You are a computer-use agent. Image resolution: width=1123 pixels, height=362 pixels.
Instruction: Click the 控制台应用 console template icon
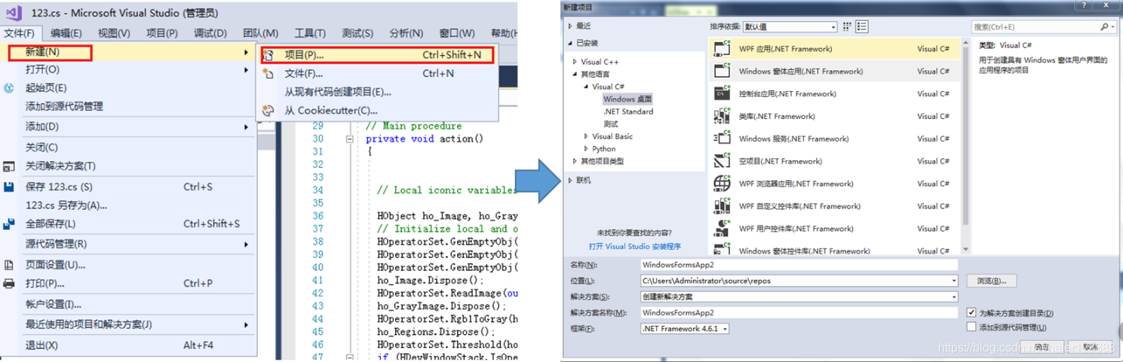point(722,94)
